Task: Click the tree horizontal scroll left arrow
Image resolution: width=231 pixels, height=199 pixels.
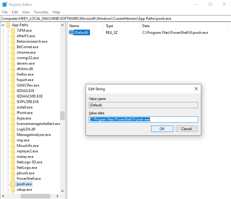Action: tap(3, 196)
